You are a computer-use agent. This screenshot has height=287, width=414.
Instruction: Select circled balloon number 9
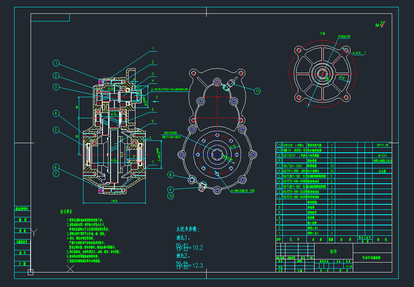[x=171, y=189]
